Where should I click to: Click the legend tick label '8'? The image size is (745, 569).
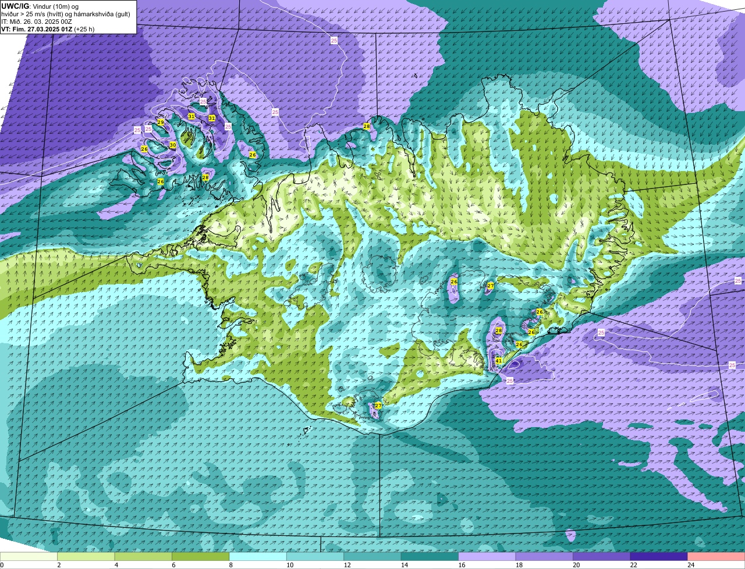pyautogui.click(x=230, y=564)
